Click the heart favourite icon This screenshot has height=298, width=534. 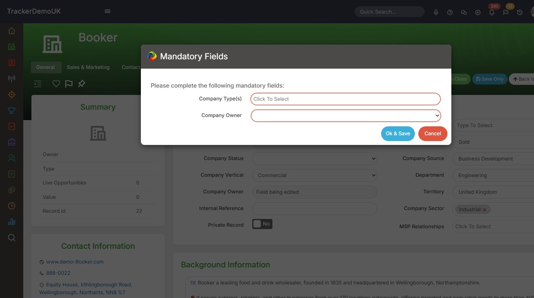tap(56, 84)
